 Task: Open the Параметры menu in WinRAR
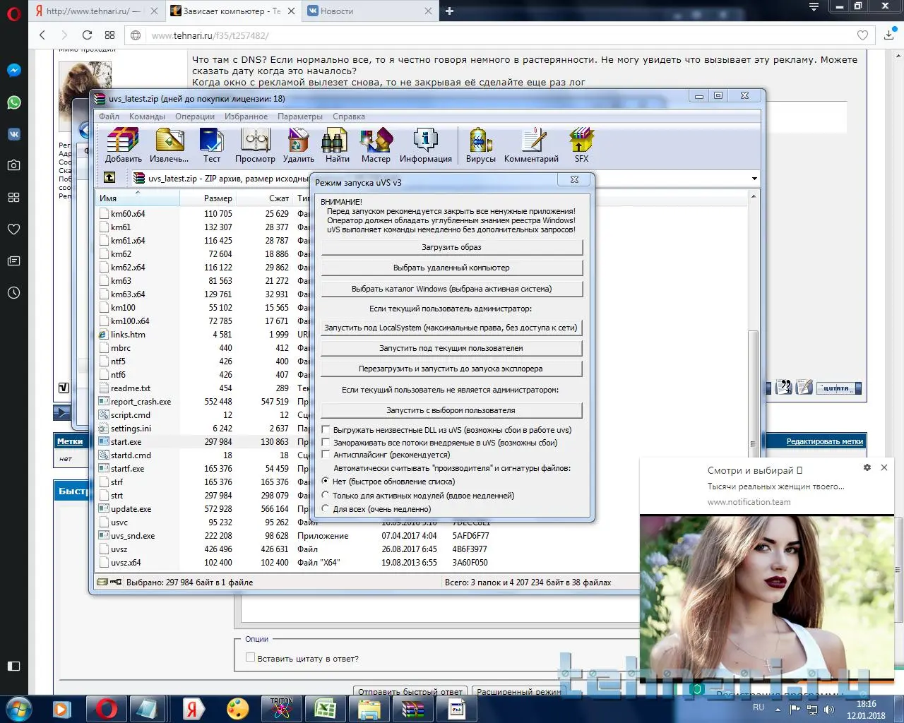(x=300, y=116)
